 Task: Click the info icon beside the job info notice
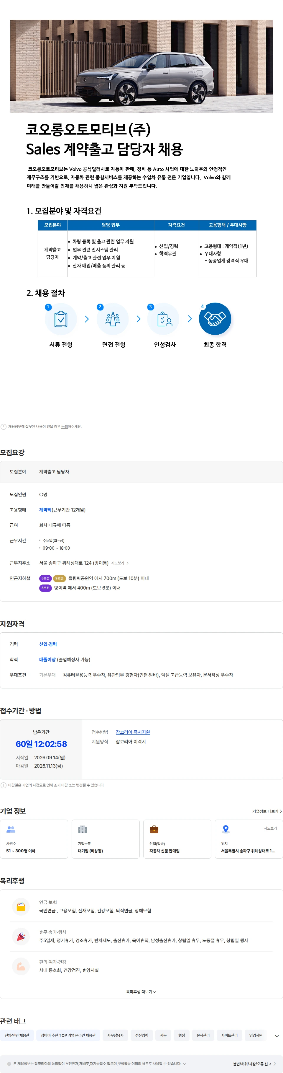[x=4, y=426]
